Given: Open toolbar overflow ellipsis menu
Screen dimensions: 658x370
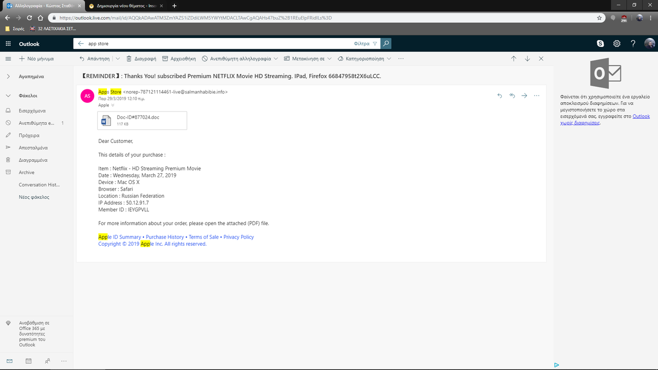Looking at the screenshot, I should (401, 59).
